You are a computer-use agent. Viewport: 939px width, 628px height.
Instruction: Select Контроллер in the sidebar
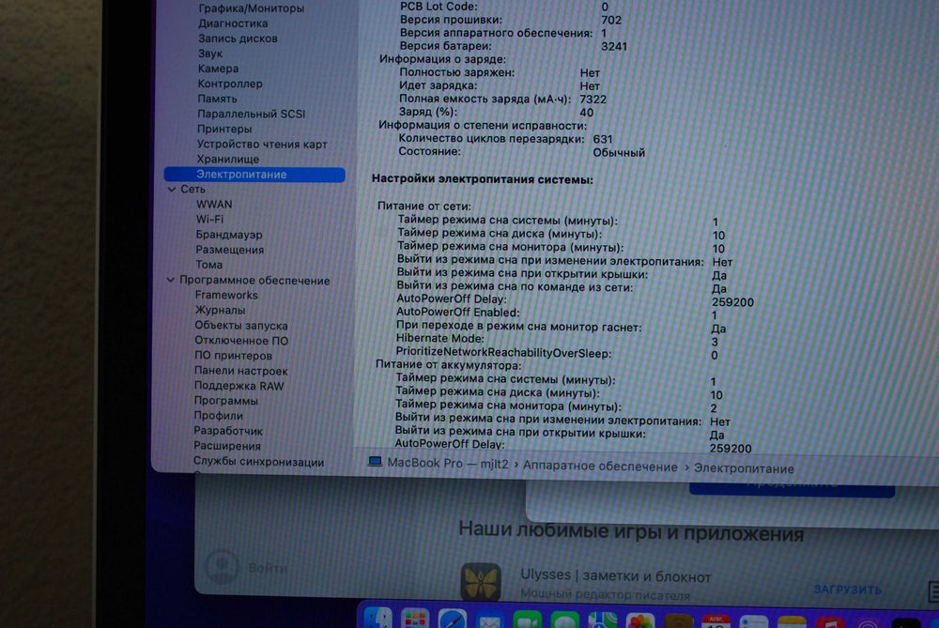(230, 84)
